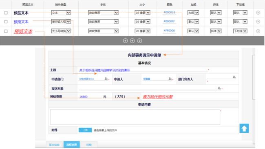Click the form title 内部事务请示申请单
This screenshot has height=149, width=265.
[144, 55]
